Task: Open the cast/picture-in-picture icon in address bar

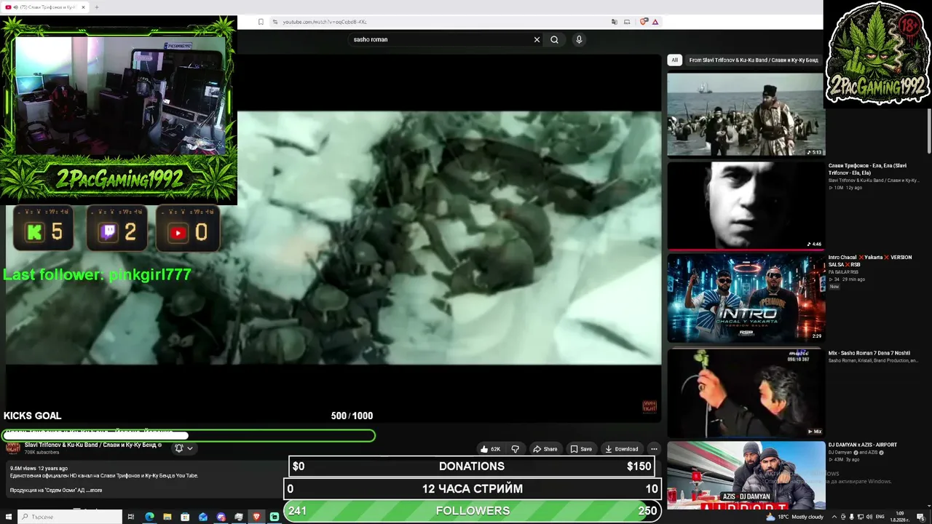Action: pos(627,22)
